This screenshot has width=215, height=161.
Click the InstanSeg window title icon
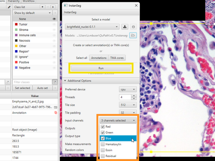[66, 5]
